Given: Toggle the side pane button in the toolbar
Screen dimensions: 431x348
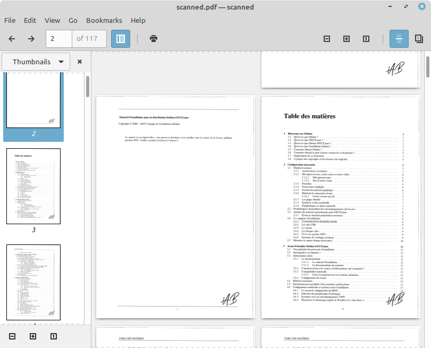Looking at the screenshot, I should pyautogui.click(x=121, y=39).
